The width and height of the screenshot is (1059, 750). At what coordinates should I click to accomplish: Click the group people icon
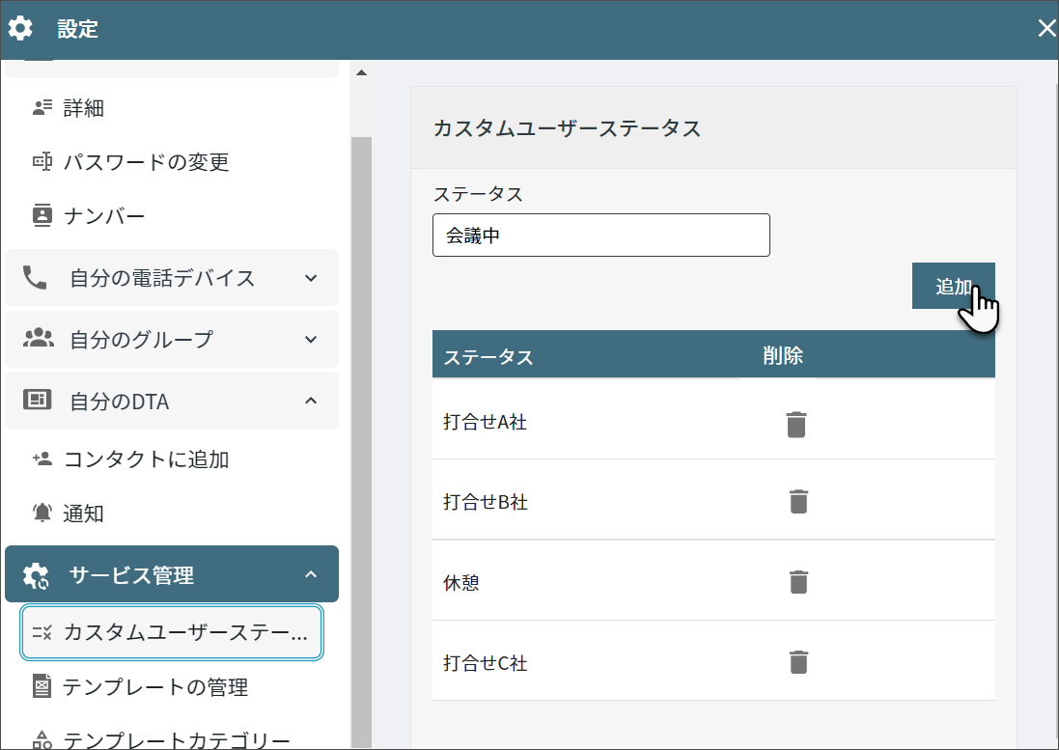[x=38, y=338]
